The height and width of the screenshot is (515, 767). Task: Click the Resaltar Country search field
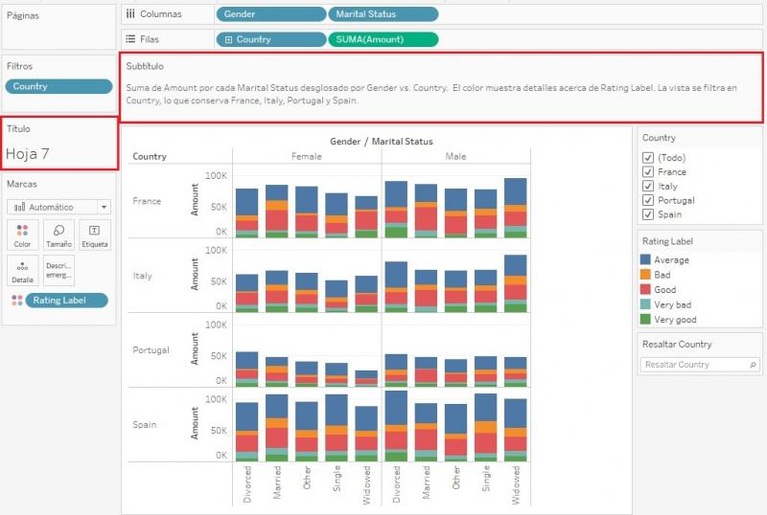pos(693,365)
